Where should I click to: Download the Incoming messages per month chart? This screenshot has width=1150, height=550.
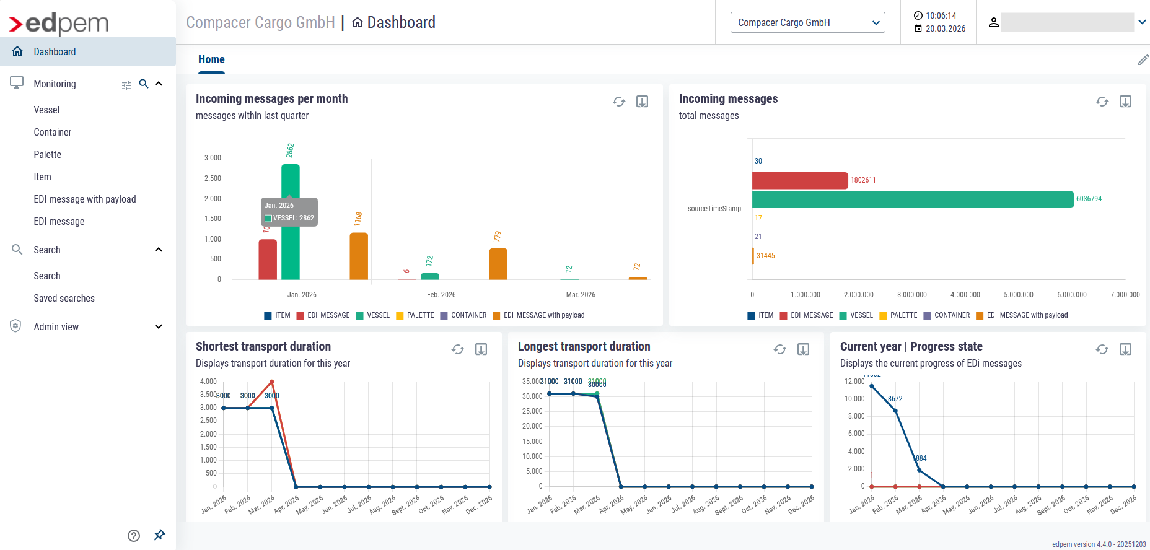[642, 102]
